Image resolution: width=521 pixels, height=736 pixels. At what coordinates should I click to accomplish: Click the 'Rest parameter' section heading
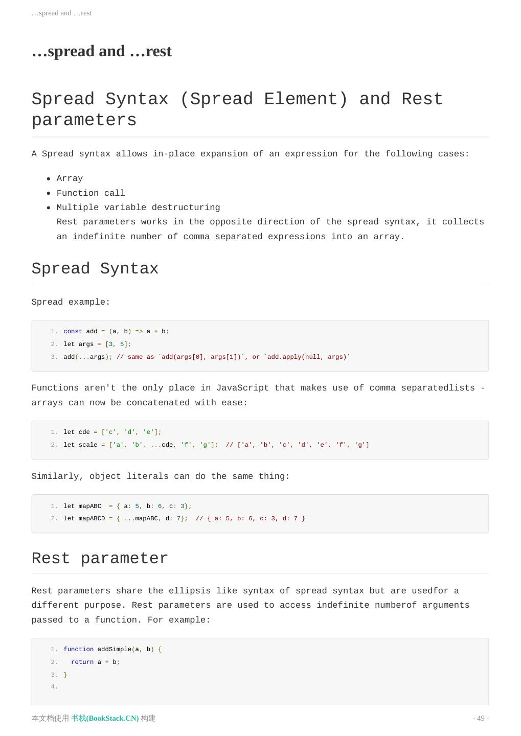pyautogui.click(x=100, y=559)
